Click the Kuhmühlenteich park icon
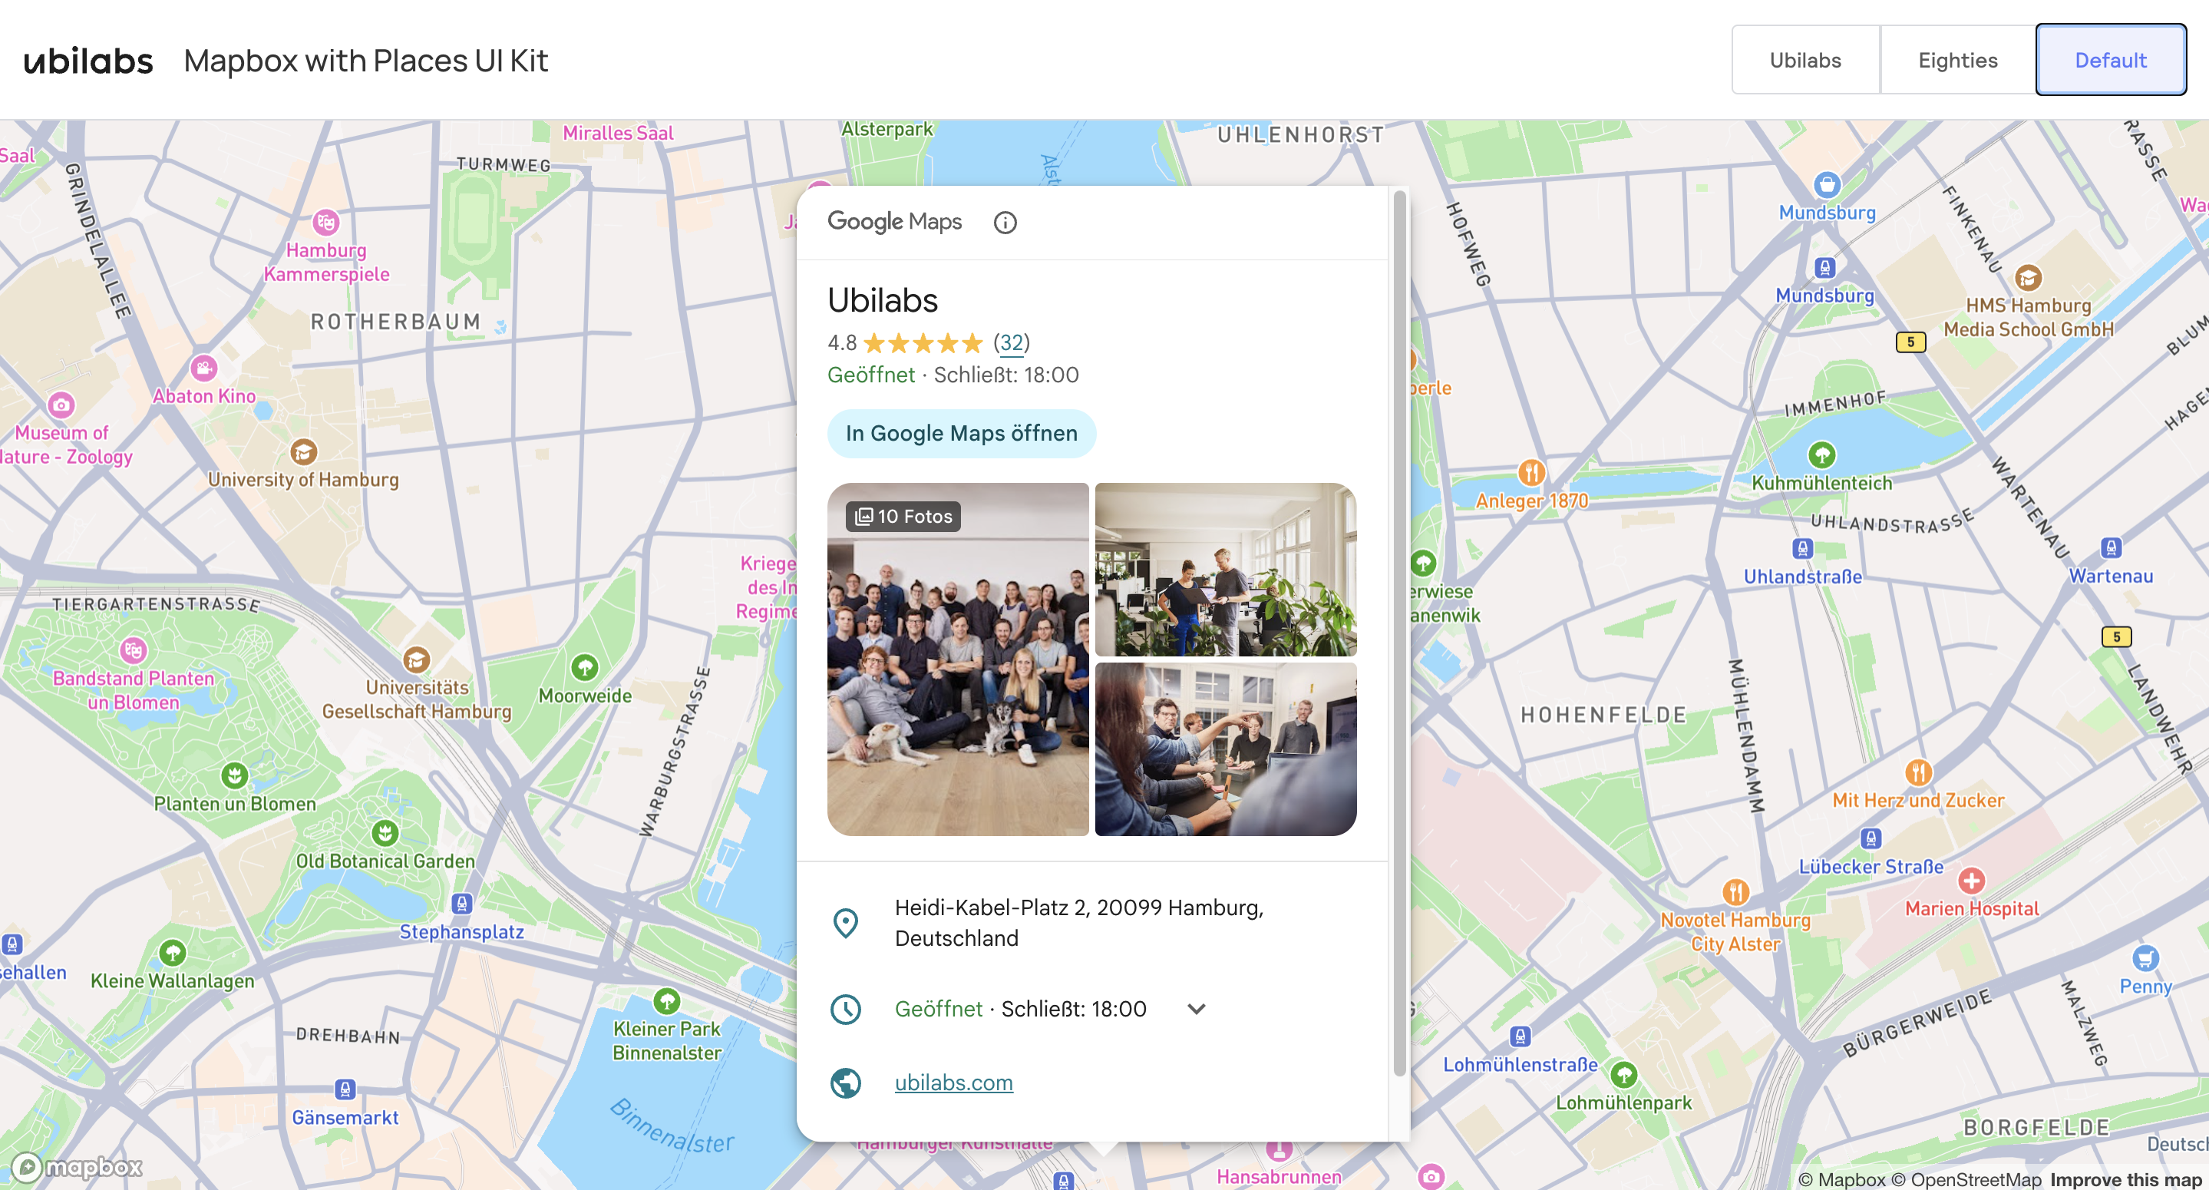This screenshot has height=1190, width=2209. pyautogui.click(x=1821, y=455)
